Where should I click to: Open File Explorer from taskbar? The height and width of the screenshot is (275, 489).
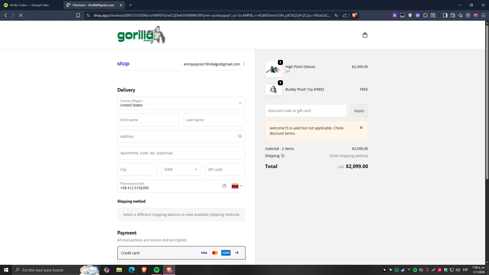coord(119,270)
